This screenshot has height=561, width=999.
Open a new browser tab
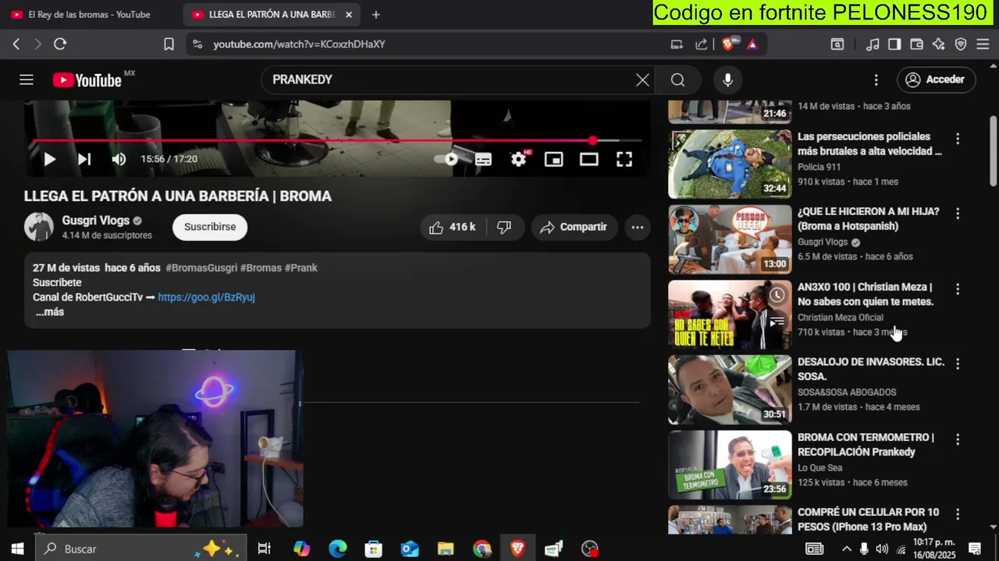[x=375, y=14]
